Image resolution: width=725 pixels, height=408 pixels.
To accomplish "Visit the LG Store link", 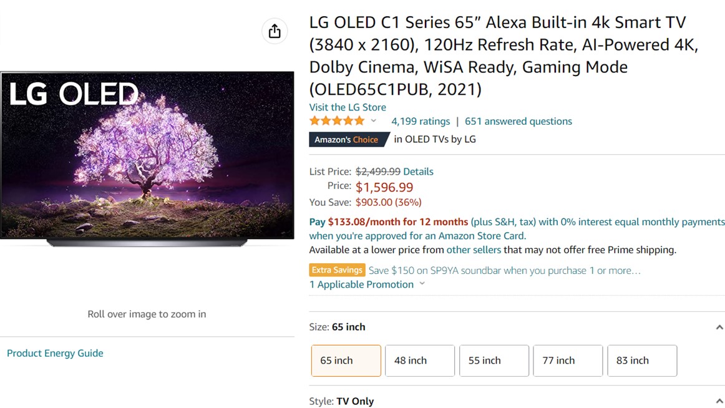I will click(x=348, y=107).
